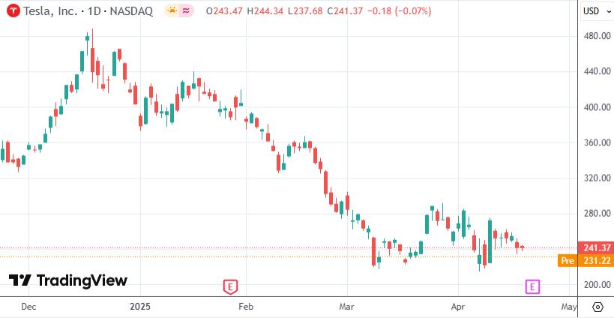Click the Tesla logo icon
The image size is (614, 318).
point(14,11)
